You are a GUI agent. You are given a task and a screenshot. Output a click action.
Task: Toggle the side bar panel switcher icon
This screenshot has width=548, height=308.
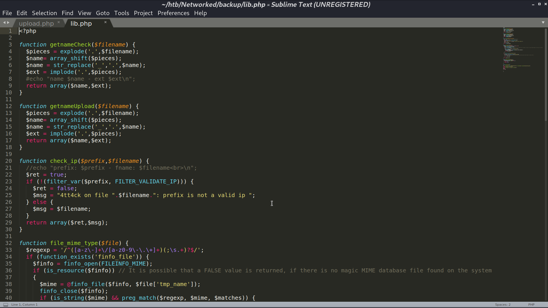[6, 305]
